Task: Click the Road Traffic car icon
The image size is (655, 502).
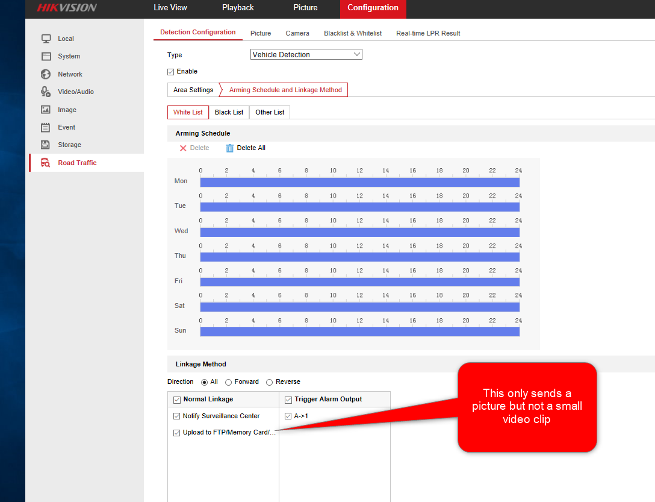Action: (x=46, y=163)
